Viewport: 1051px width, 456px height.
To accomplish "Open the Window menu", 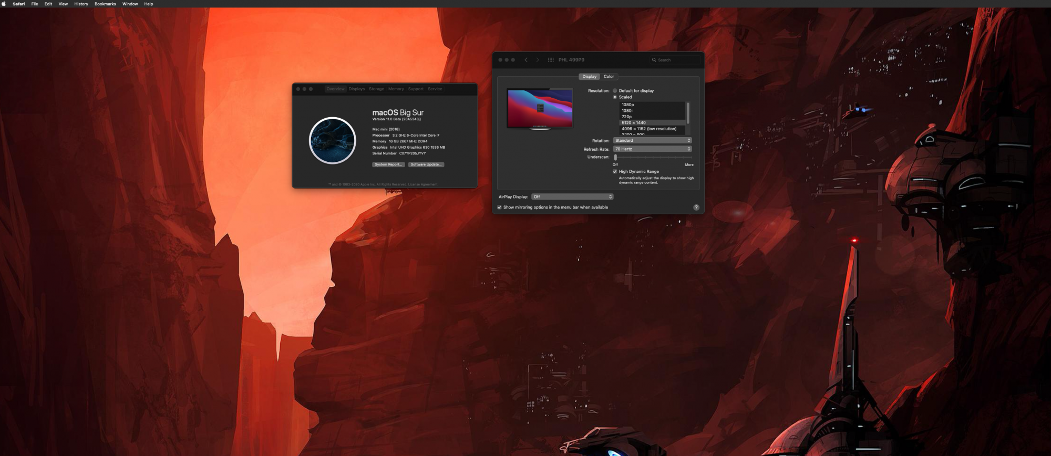I will pos(130,4).
